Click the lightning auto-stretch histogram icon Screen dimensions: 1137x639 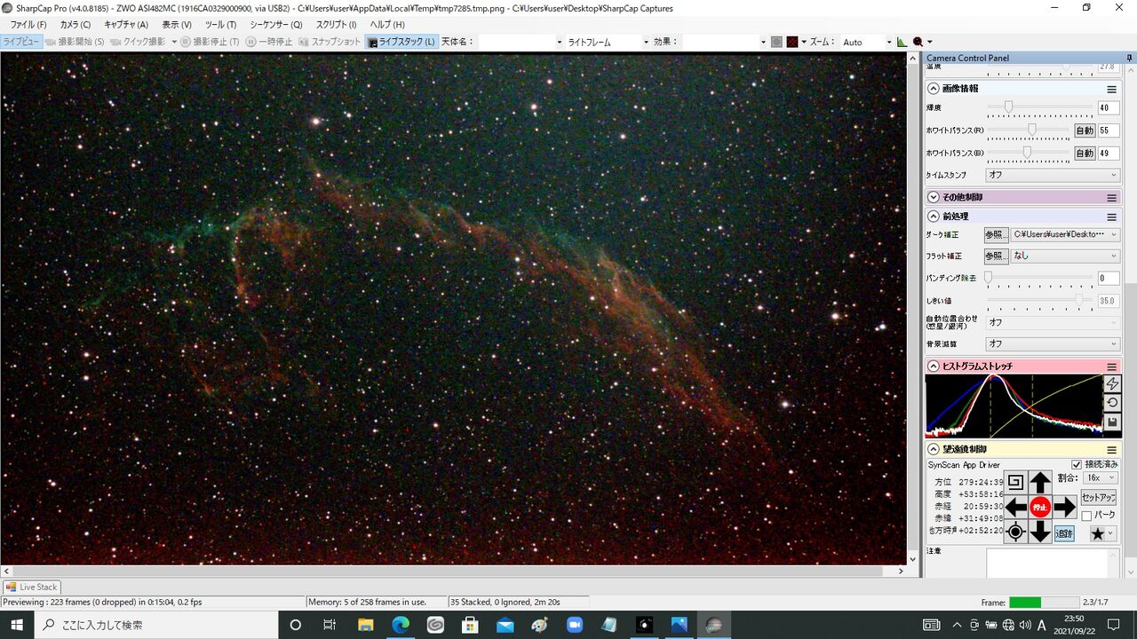pyautogui.click(x=1112, y=383)
